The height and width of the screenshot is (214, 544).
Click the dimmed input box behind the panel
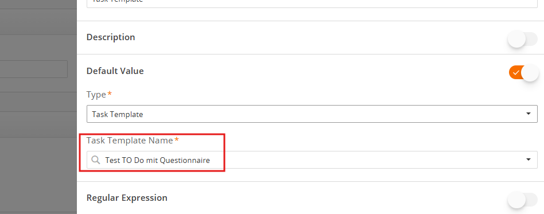pos(34,69)
